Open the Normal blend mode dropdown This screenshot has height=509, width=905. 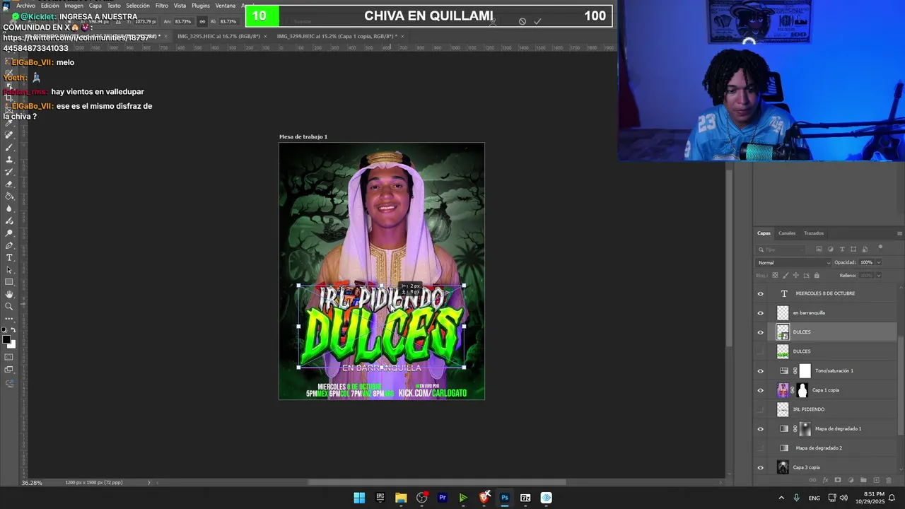(x=793, y=262)
